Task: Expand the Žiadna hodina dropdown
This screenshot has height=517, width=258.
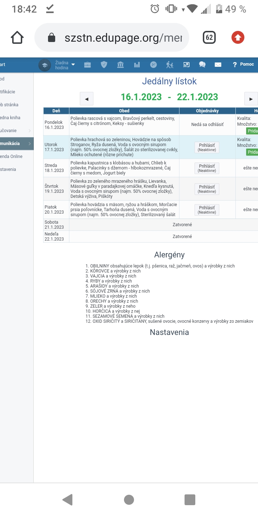Action: click(65, 65)
